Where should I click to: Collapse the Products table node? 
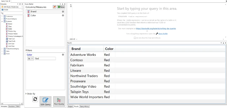(x=2, y=21)
